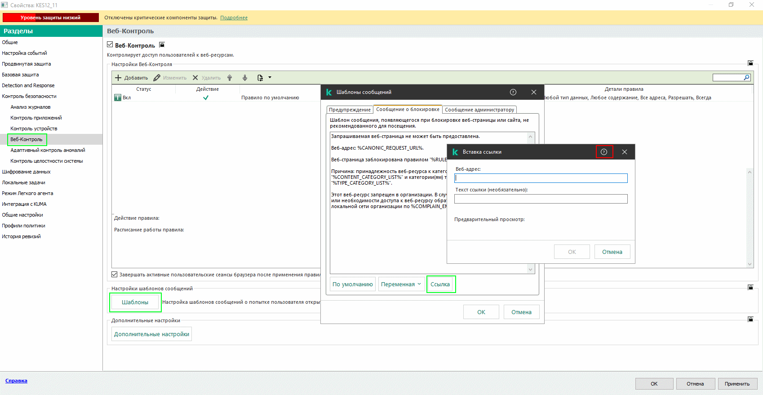This screenshot has width=763, height=395.
Task: Click the move rule up arrow
Action: click(x=230, y=78)
